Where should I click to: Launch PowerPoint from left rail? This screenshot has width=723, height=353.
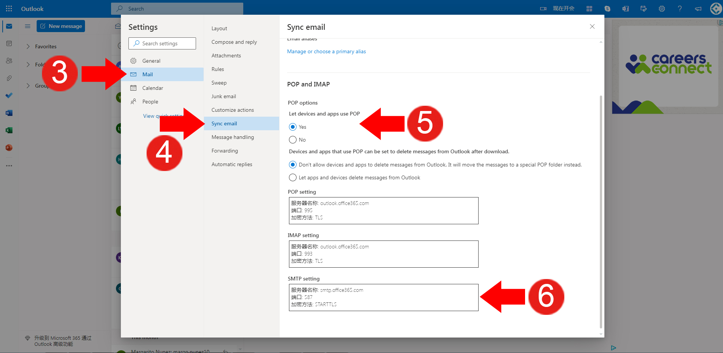[9, 148]
